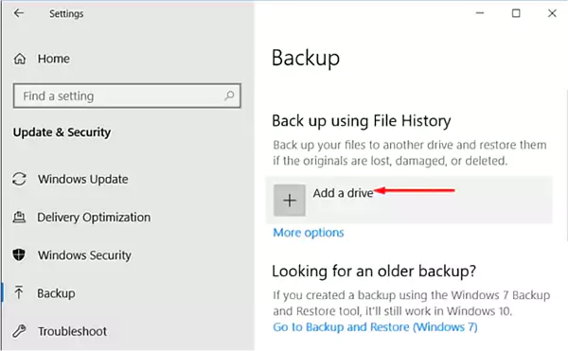Click the Delivery Optimization icon
The width and height of the screenshot is (568, 351).
coord(19,217)
